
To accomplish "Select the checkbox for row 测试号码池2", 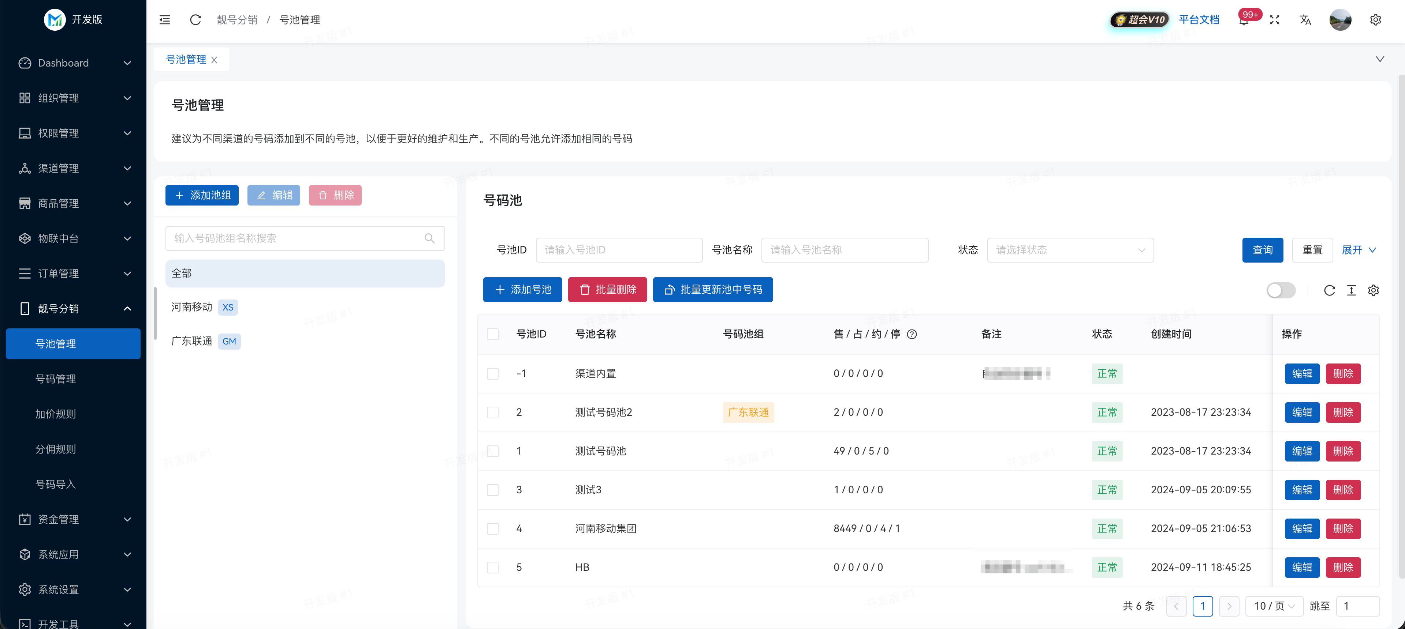I will [493, 413].
